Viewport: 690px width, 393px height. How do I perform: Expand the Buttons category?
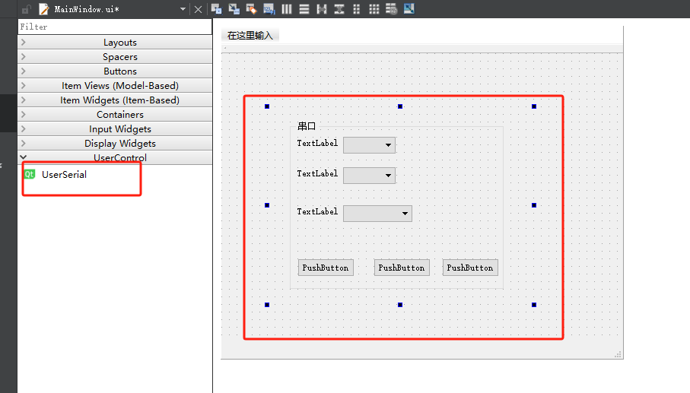coord(115,71)
